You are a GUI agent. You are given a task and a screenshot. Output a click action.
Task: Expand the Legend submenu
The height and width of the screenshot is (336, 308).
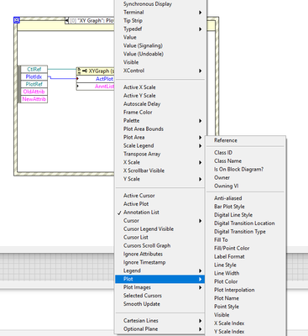coord(160,270)
